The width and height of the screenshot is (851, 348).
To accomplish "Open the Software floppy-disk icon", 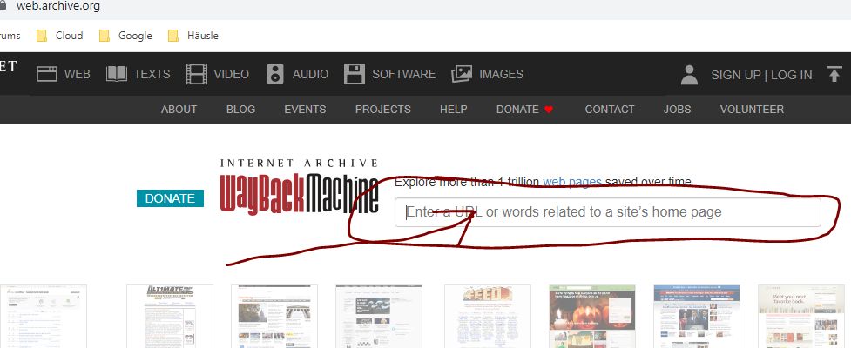I will coord(355,74).
